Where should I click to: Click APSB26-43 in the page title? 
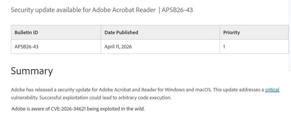(x=177, y=10)
